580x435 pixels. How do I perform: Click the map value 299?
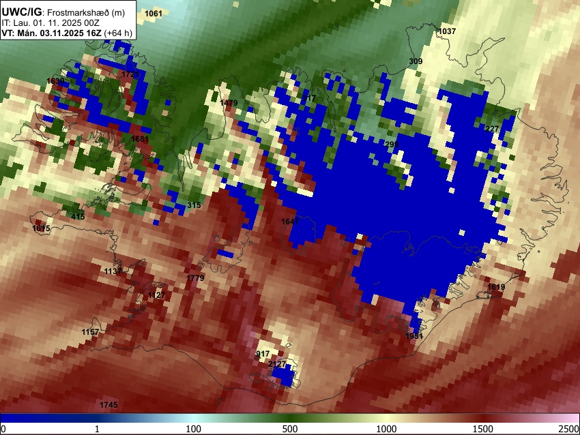pyautogui.click(x=392, y=144)
